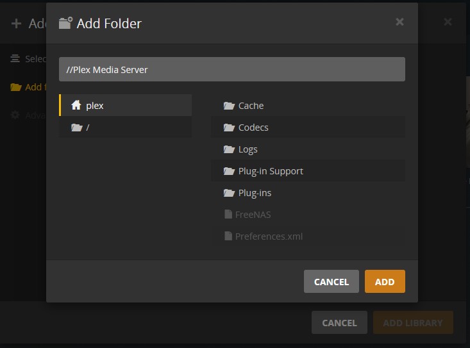Viewport: 470px width, 348px height.
Task: Select the plex home location
Action: pos(125,105)
